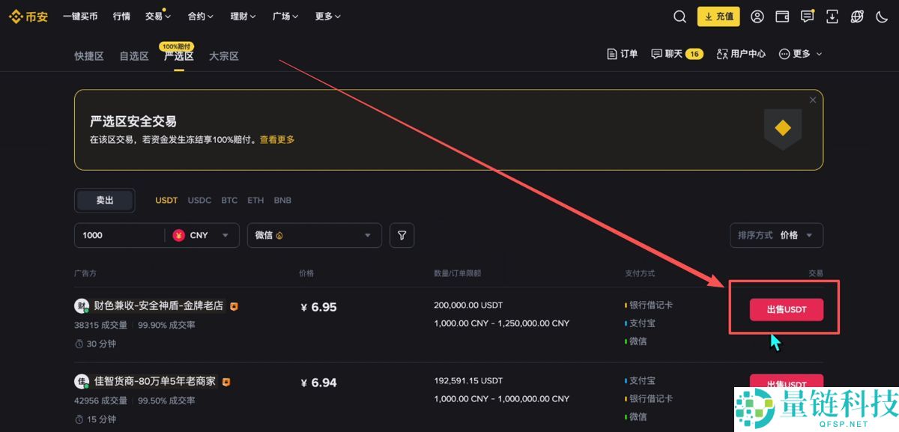The width and height of the screenshot is (899, 432).
Task: Open the 排序方式 价格 sort dropdown
Action: coord(776,235)
